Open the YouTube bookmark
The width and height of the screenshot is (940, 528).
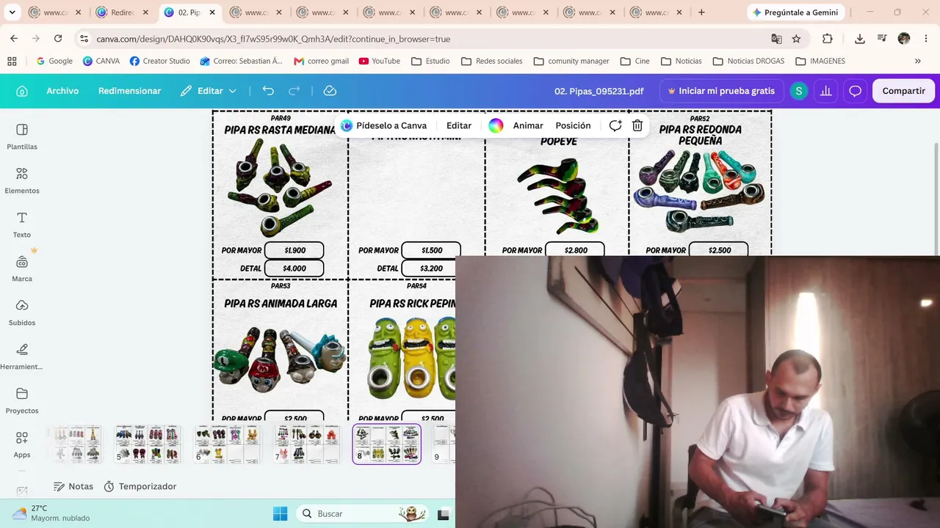380,61
